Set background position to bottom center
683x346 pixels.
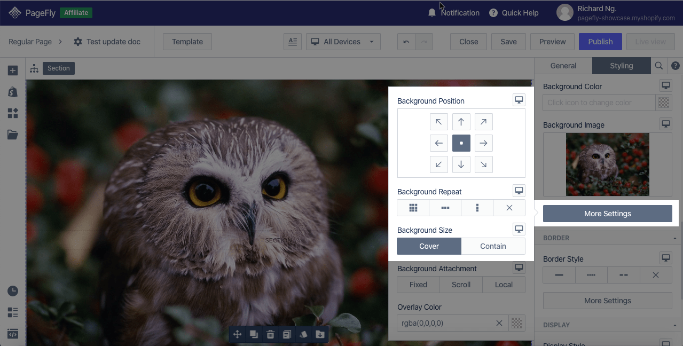click(461, 164)
